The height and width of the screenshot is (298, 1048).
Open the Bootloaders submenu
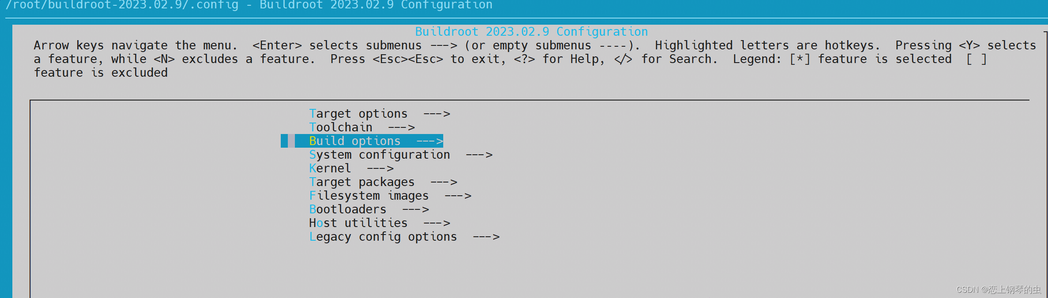click(x=347, y=209)
